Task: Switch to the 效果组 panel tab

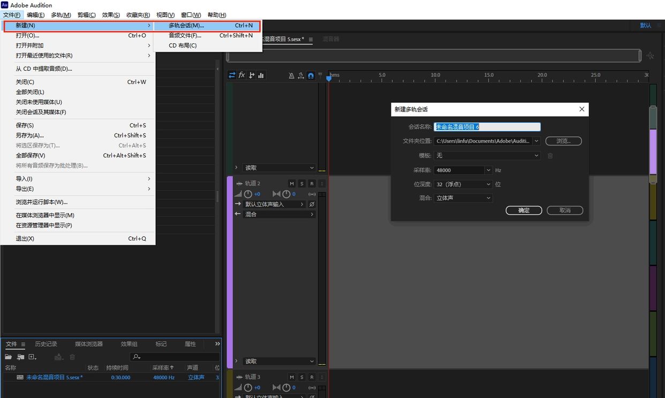Action: tap(129, 344)
